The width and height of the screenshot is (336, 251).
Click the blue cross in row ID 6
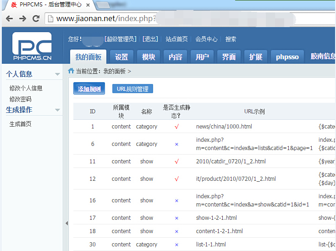coord(176,144)
